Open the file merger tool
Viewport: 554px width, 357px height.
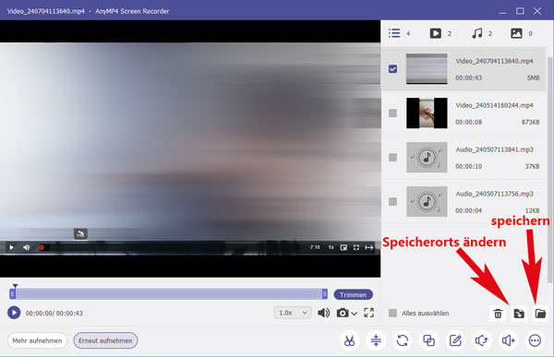[x=429, y=340]
